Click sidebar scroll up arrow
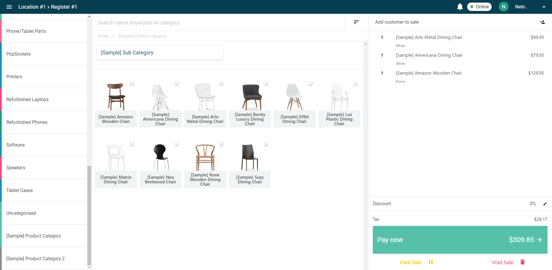The height and width of the screenshot is (270, 552). [x=89, y=16]
